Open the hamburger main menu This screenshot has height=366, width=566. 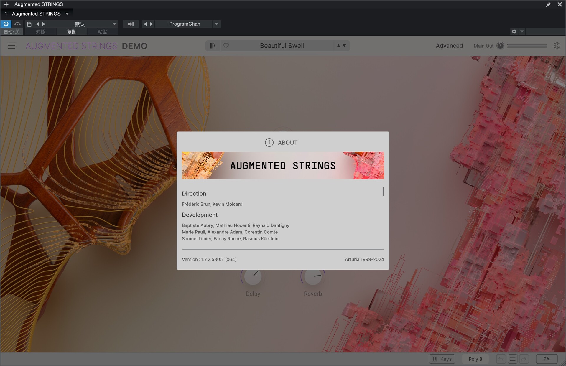[11, 46]
